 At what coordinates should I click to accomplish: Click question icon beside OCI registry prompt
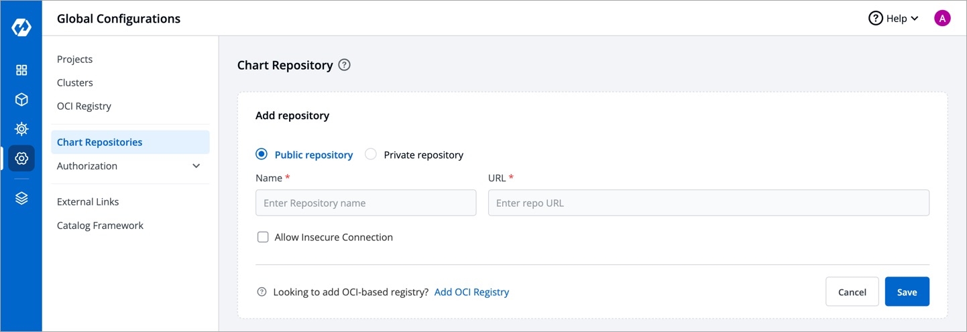coord(262,292)
